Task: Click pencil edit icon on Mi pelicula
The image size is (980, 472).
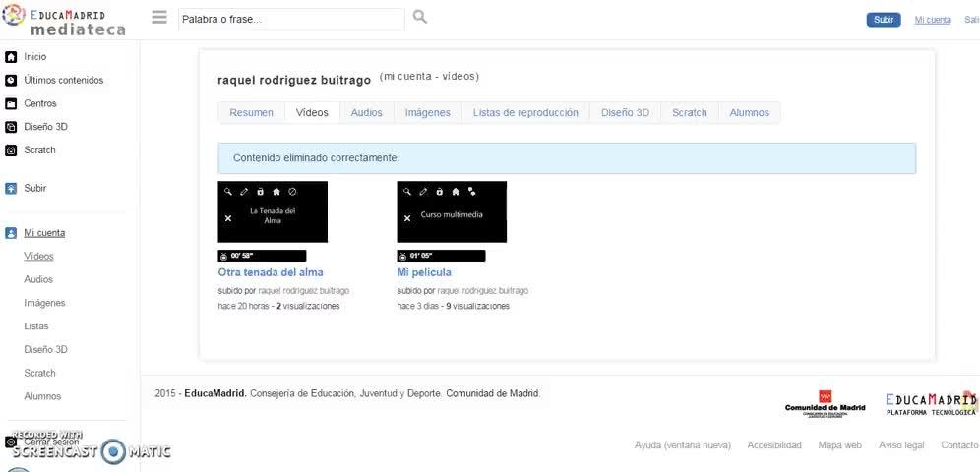Action: coord(423,192)
